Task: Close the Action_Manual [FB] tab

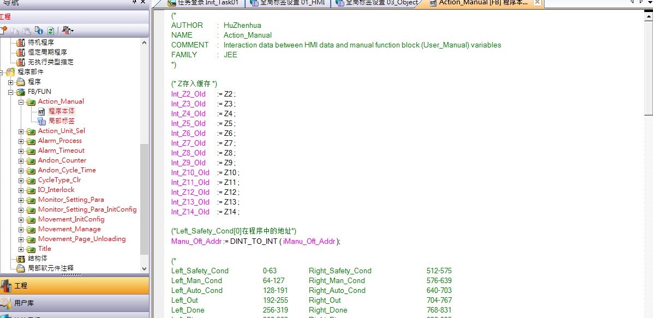Action: pyautogui.click(x=537, y=3)
